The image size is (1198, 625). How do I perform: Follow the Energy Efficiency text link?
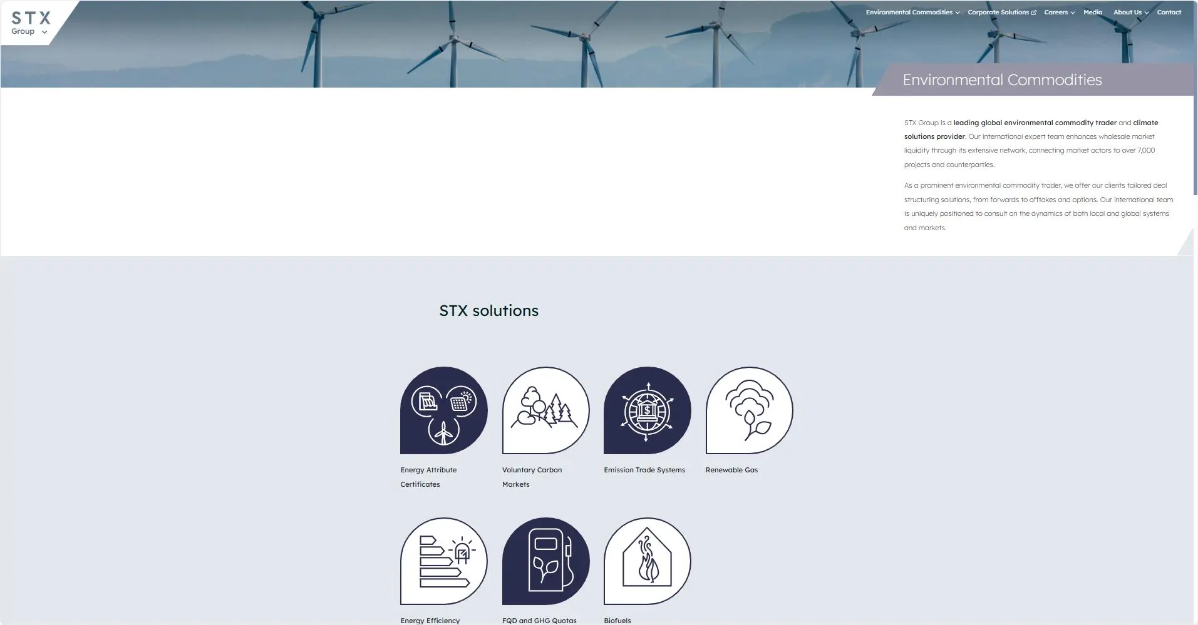point(430,621)
